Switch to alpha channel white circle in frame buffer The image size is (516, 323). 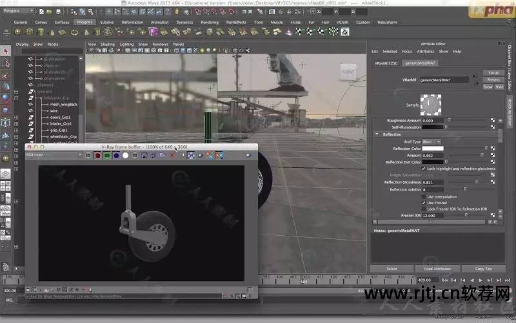(125, 156)
